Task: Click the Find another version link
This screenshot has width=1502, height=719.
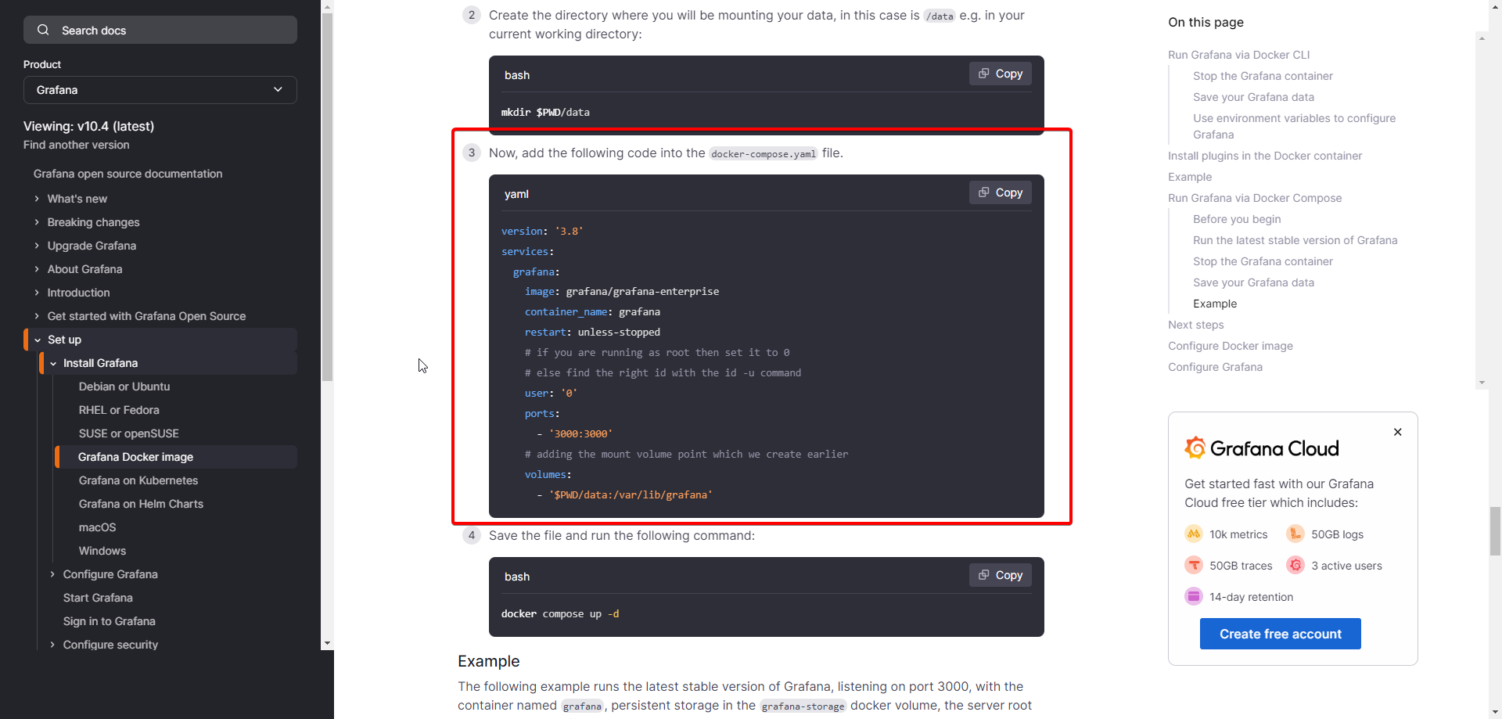Action: click(76, 145)
